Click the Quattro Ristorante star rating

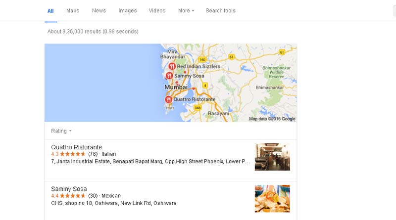point(72,154)
